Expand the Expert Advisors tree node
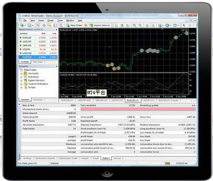 pyautogui.click(x=21, y=80)
